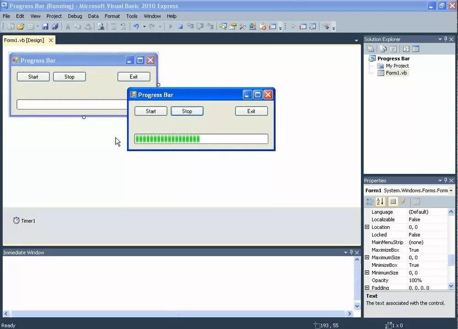Click the Paste toolbar icon
458x329 pixels.
click(88, 27)
